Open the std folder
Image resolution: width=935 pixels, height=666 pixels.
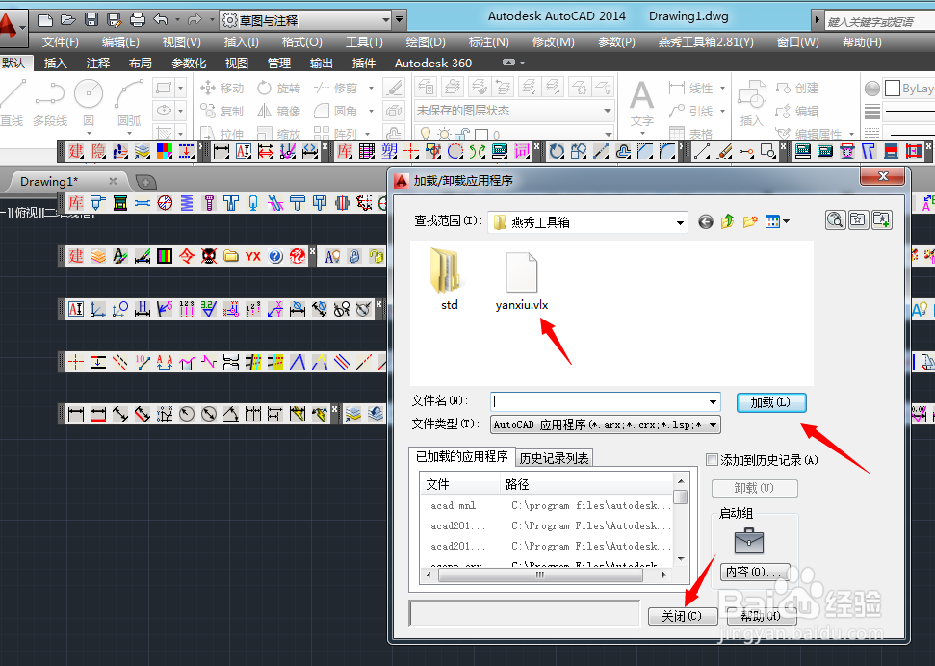pyautogui.click(x=449, y=280)
